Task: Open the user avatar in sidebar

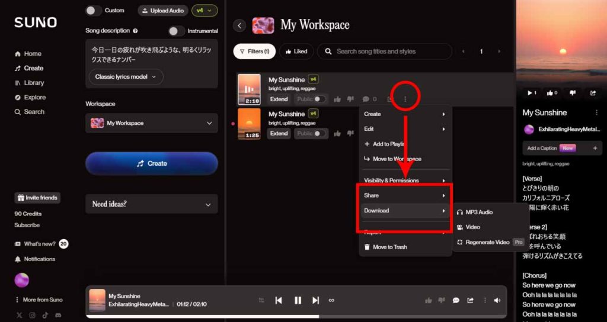Action: coord(22,280)
